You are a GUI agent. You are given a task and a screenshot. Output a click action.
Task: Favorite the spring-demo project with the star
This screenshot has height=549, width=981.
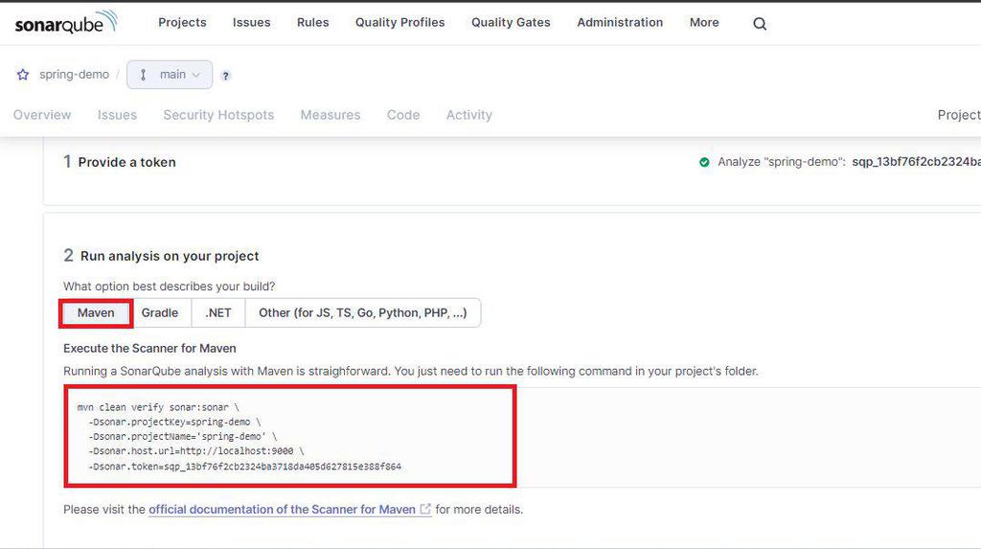23,75
